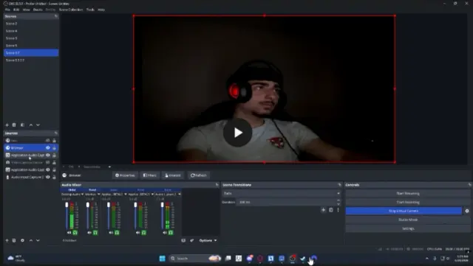This screenshot has height=266, width=473.
Task: Select Scene 2 in Scenes list
Action: 31,24
